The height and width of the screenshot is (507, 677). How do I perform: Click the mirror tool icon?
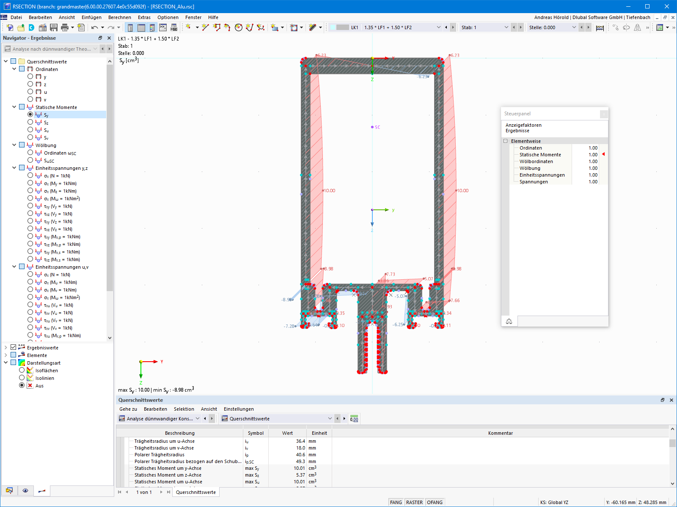tap(637, 27)
